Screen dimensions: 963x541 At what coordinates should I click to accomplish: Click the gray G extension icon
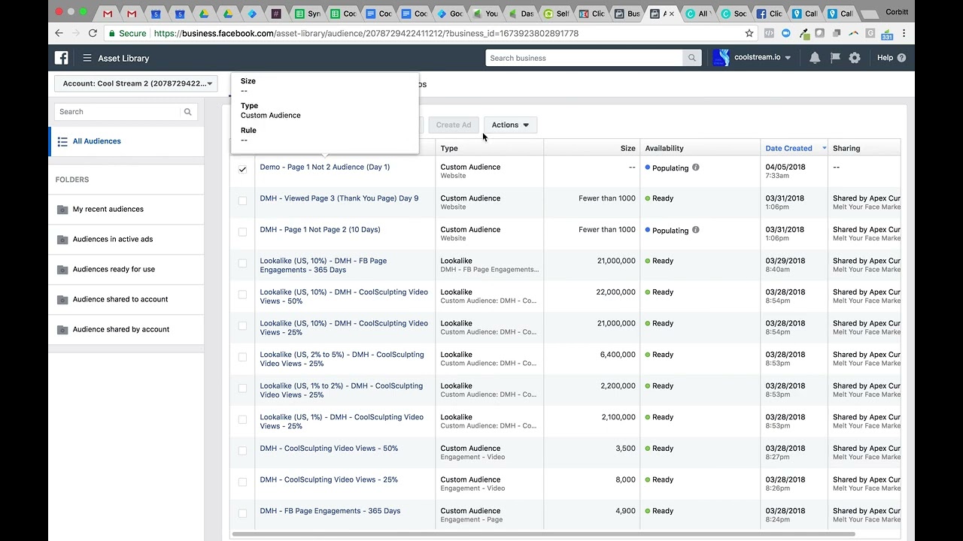(870, 33)
